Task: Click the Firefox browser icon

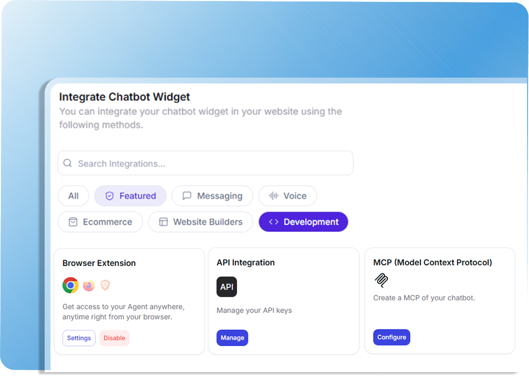Action: coord(89,285)
